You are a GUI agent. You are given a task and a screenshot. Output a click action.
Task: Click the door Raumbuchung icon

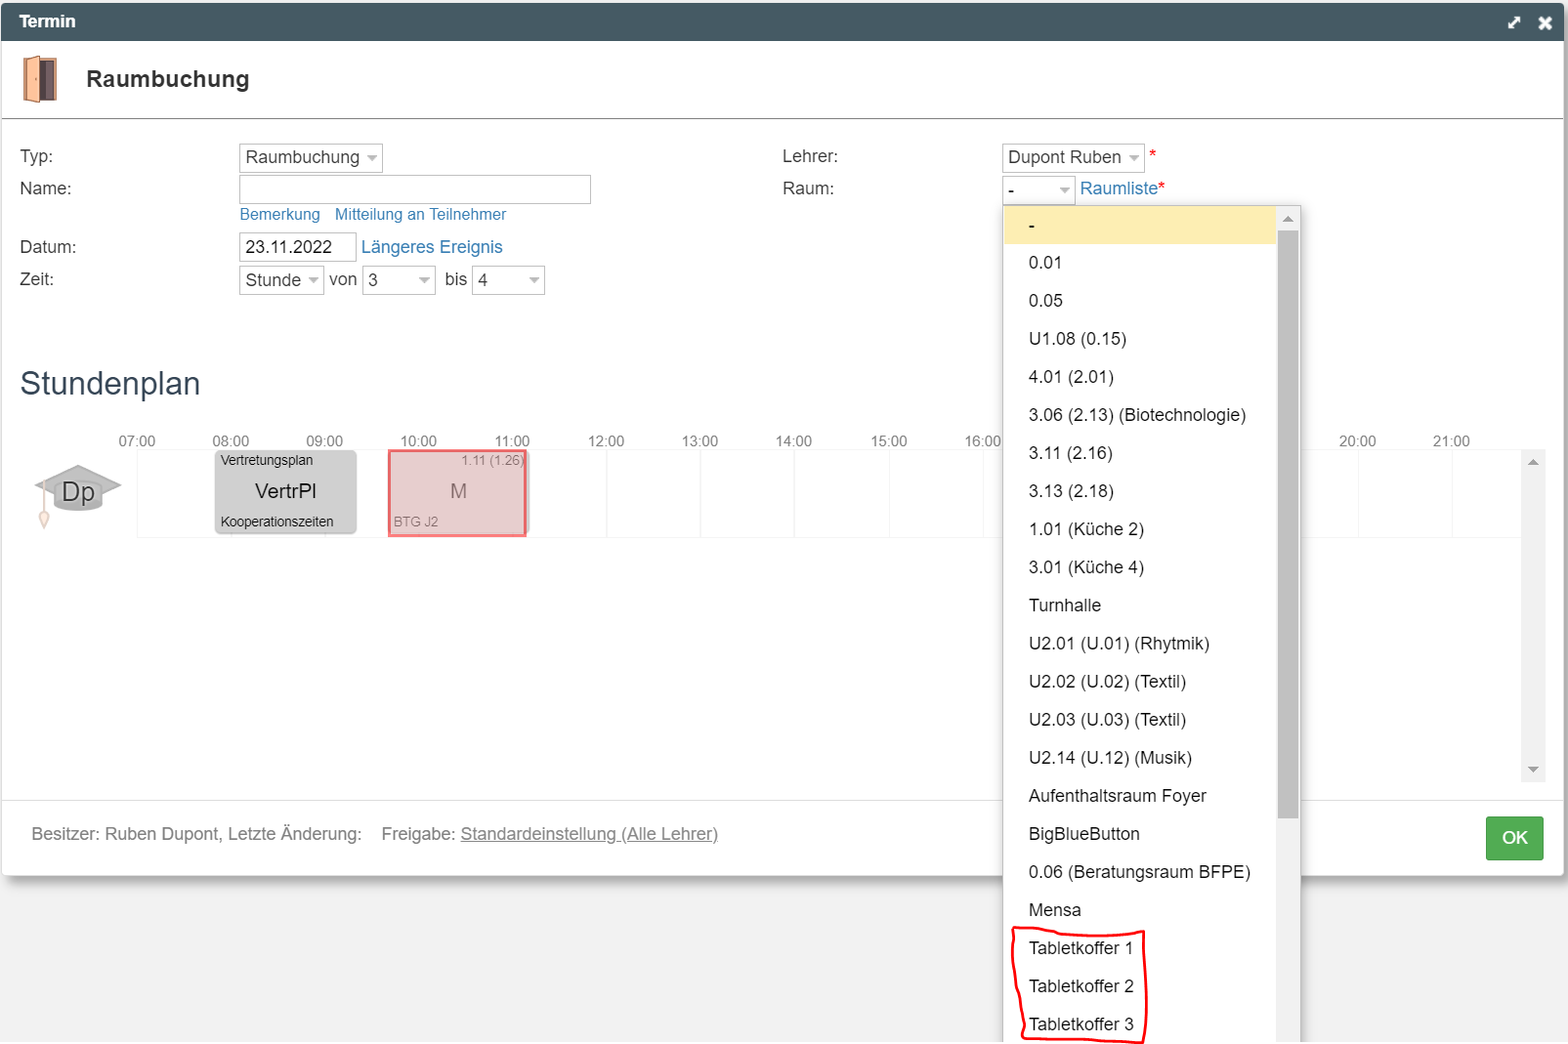40,79
